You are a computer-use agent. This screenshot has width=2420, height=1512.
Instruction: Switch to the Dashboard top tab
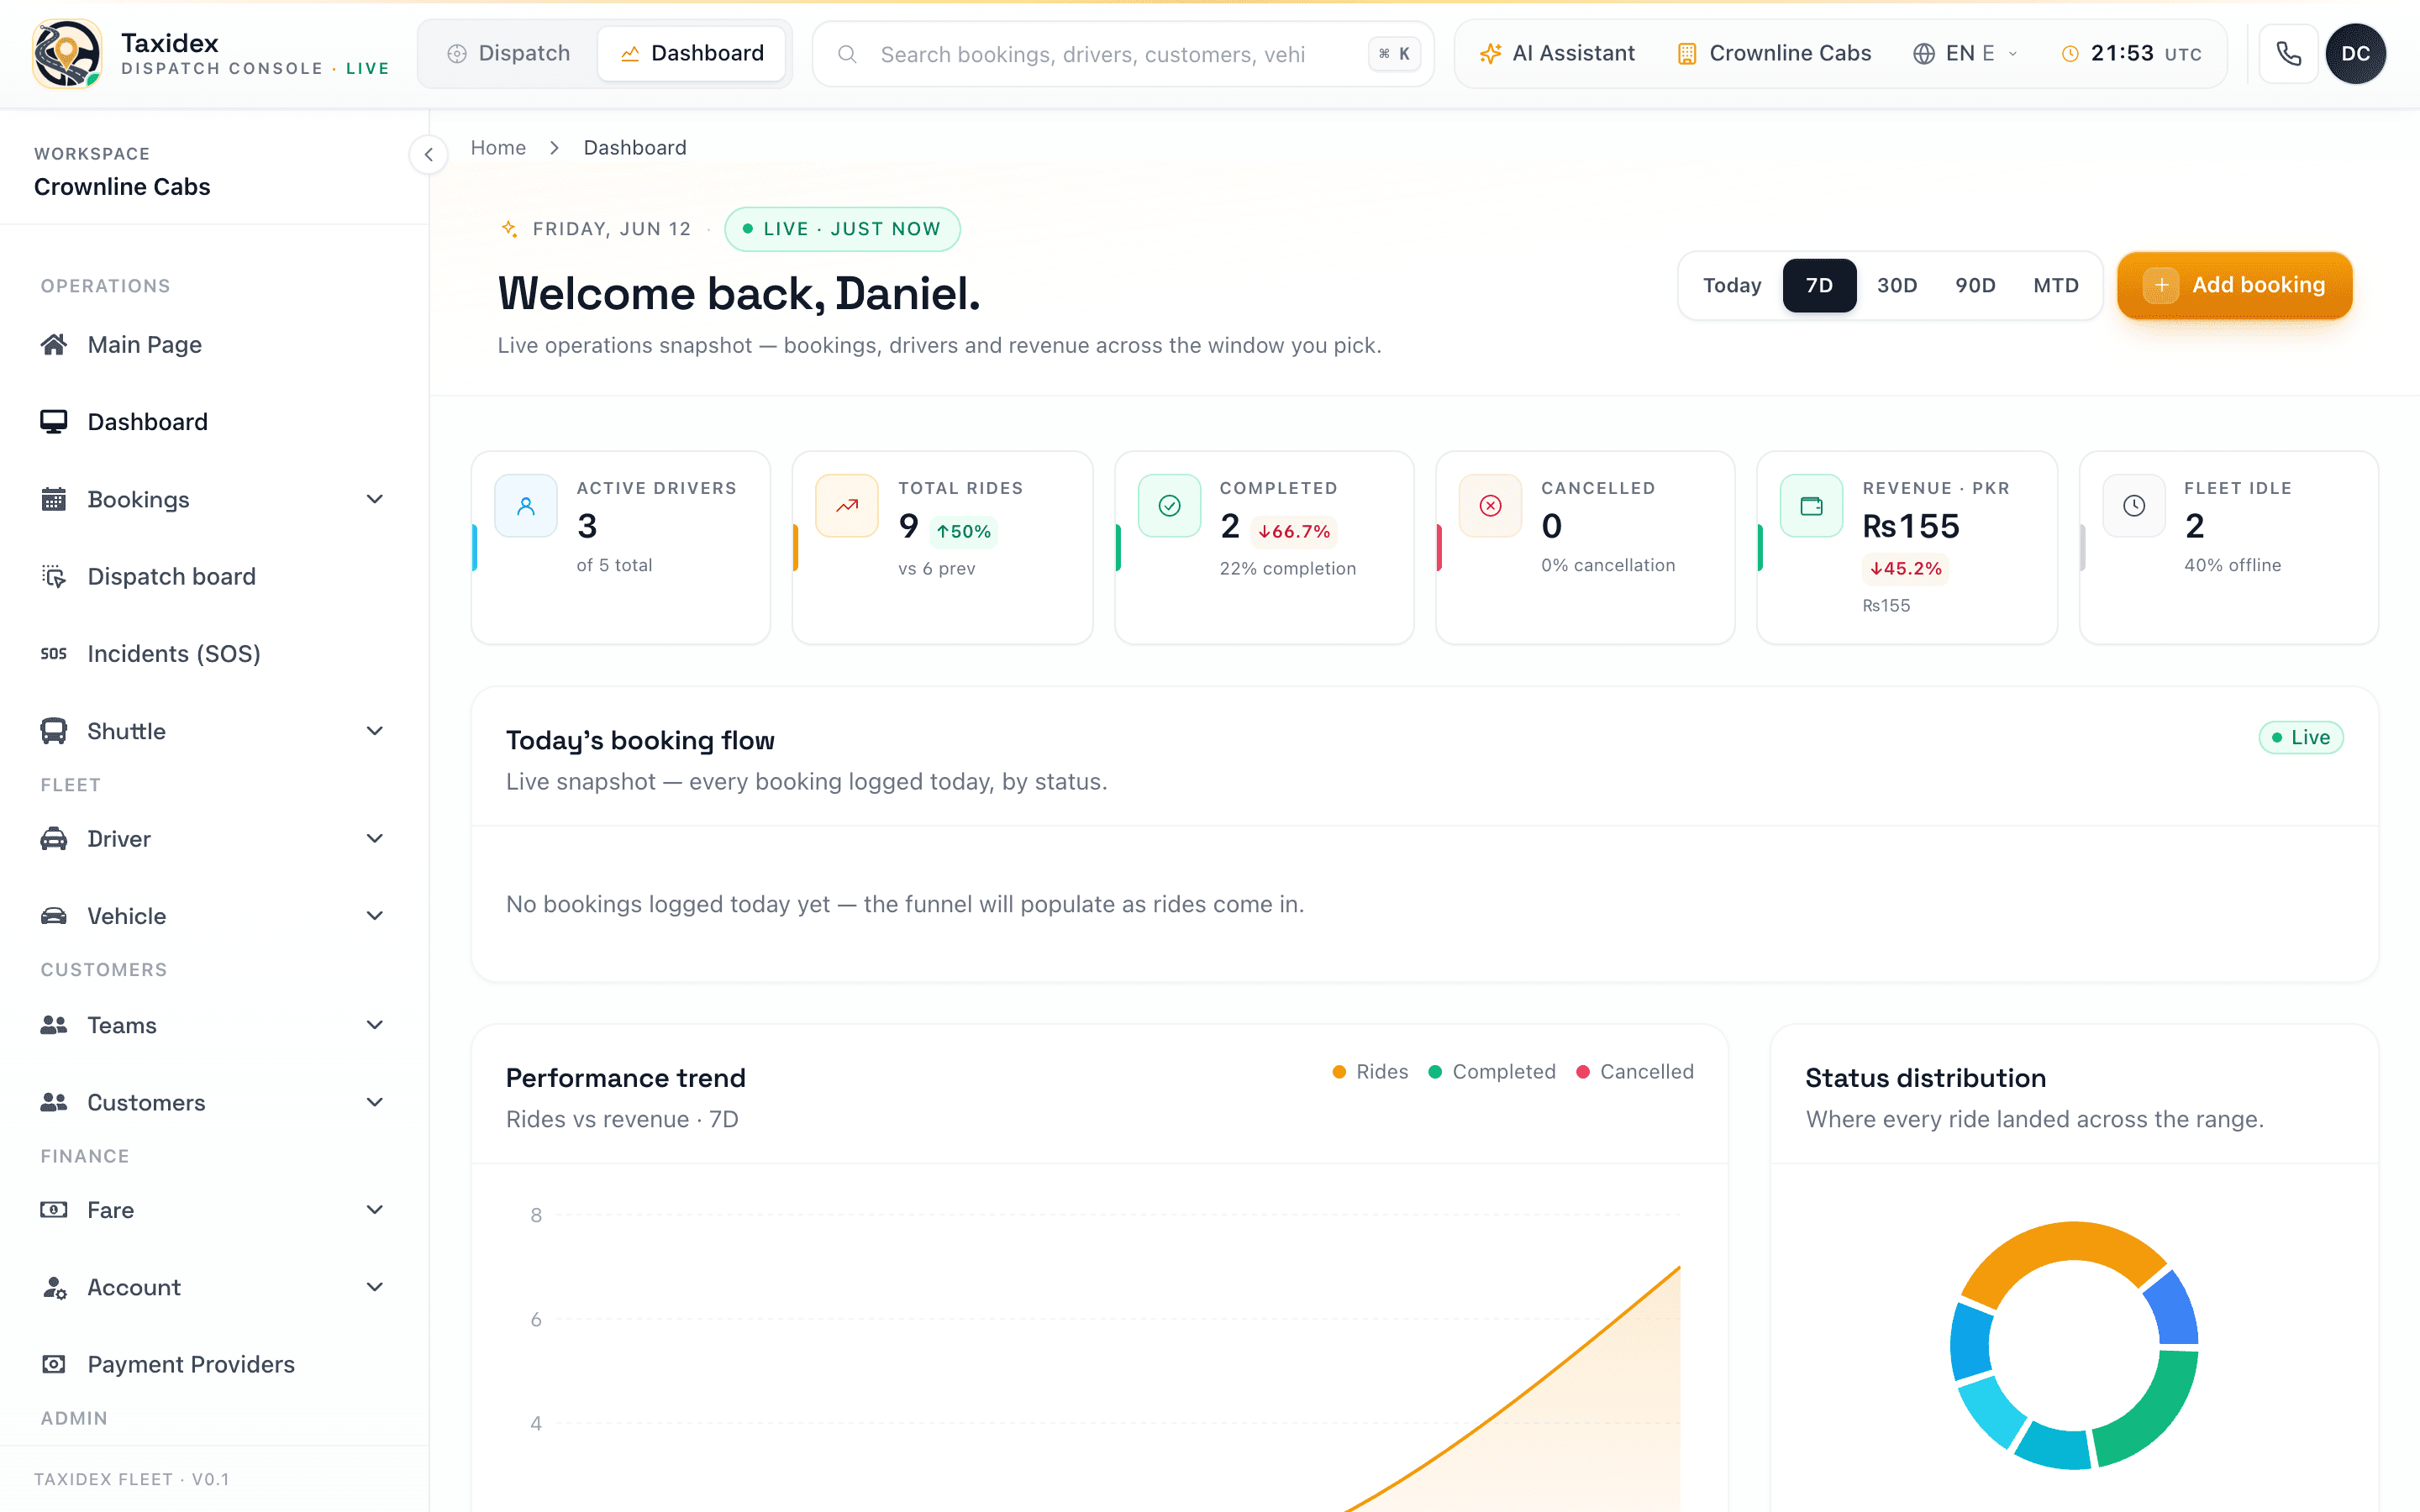click(x=692, y=54)
